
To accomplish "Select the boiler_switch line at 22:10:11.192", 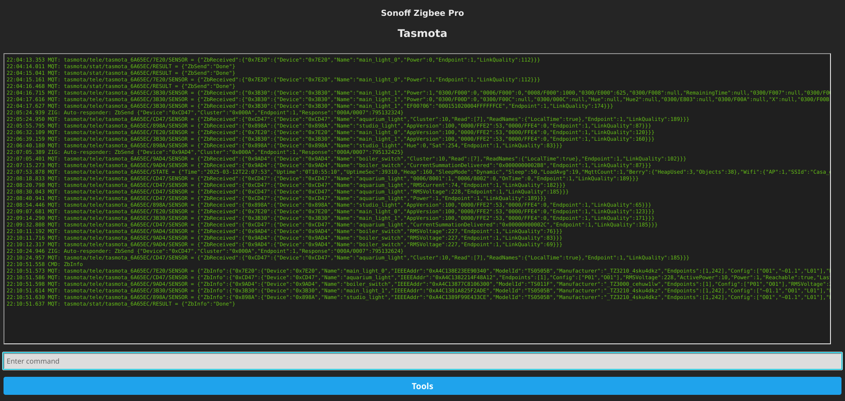I will point(284,231).
